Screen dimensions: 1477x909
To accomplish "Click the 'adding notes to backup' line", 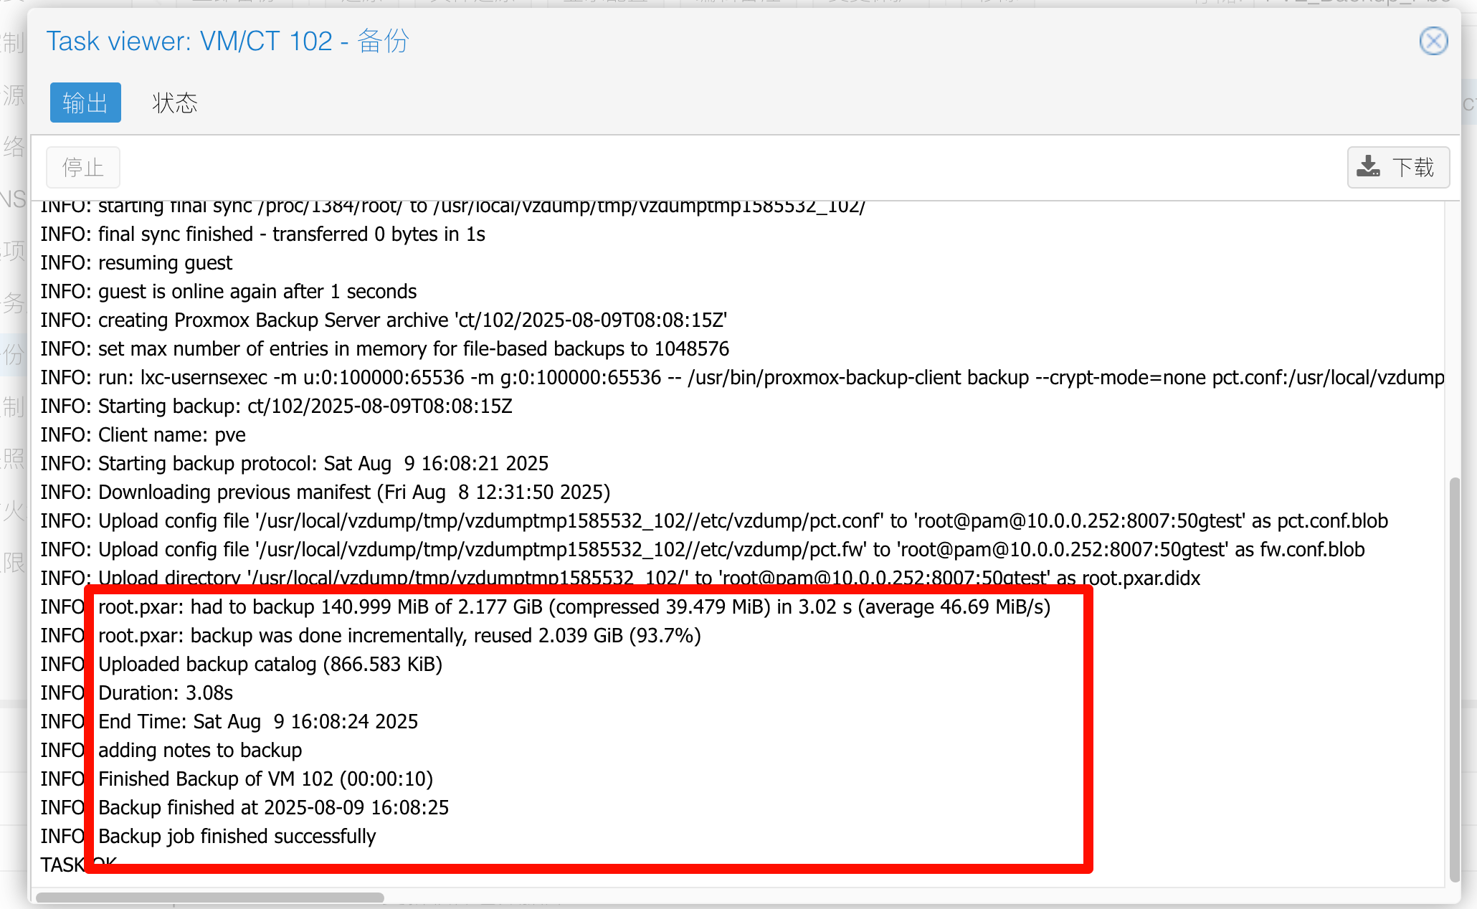I will [200, 750].
